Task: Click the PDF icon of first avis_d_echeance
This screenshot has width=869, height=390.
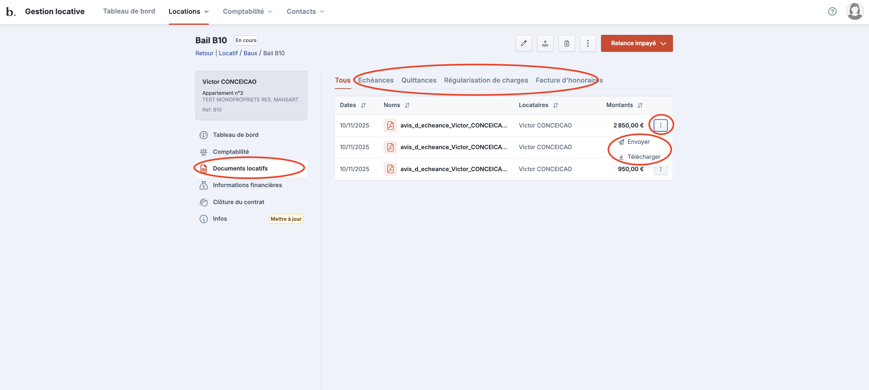Action: click(390, 125)
